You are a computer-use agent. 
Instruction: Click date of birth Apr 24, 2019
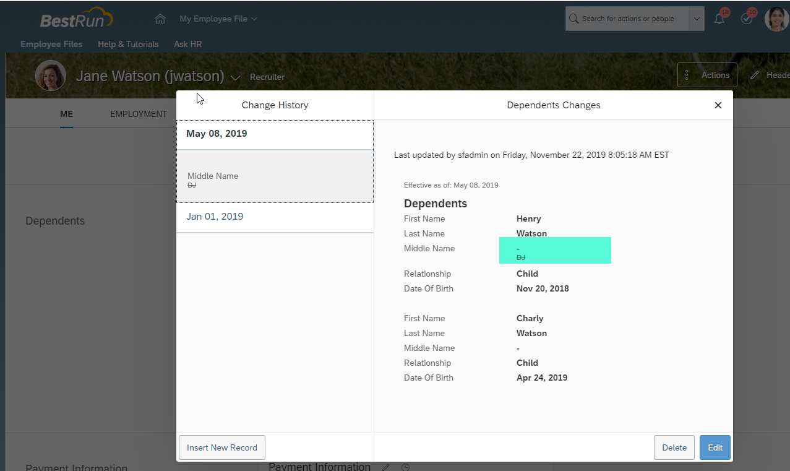(x=542, y=378)
